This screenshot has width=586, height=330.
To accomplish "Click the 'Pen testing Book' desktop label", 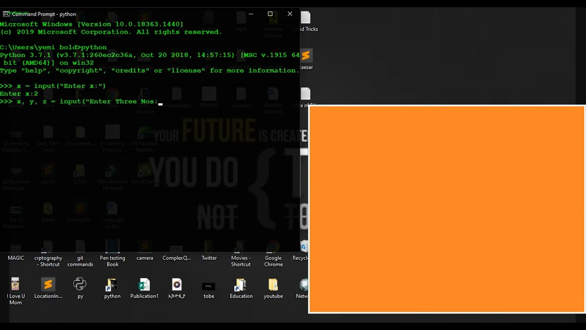I will tap(112, 261).
